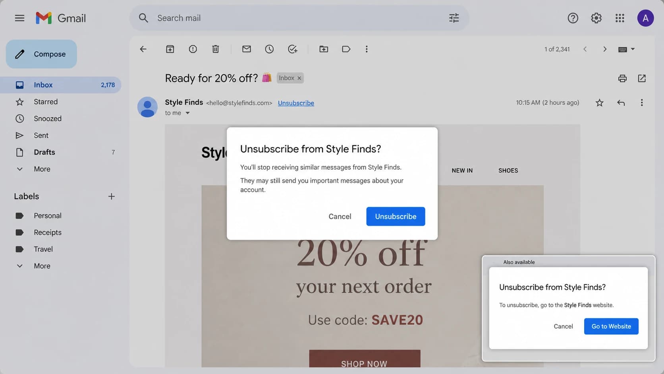The height and width of the screenshot is (374, 664).
Task: Open the Inbox folder
Action: pyautogui.click(x=60, y=85)
